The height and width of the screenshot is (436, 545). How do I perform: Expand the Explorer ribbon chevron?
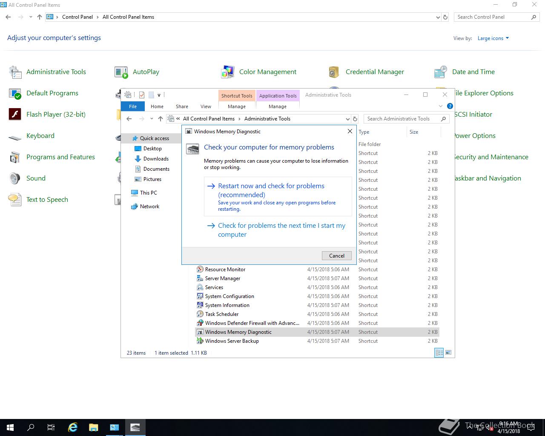pos(441,106)
